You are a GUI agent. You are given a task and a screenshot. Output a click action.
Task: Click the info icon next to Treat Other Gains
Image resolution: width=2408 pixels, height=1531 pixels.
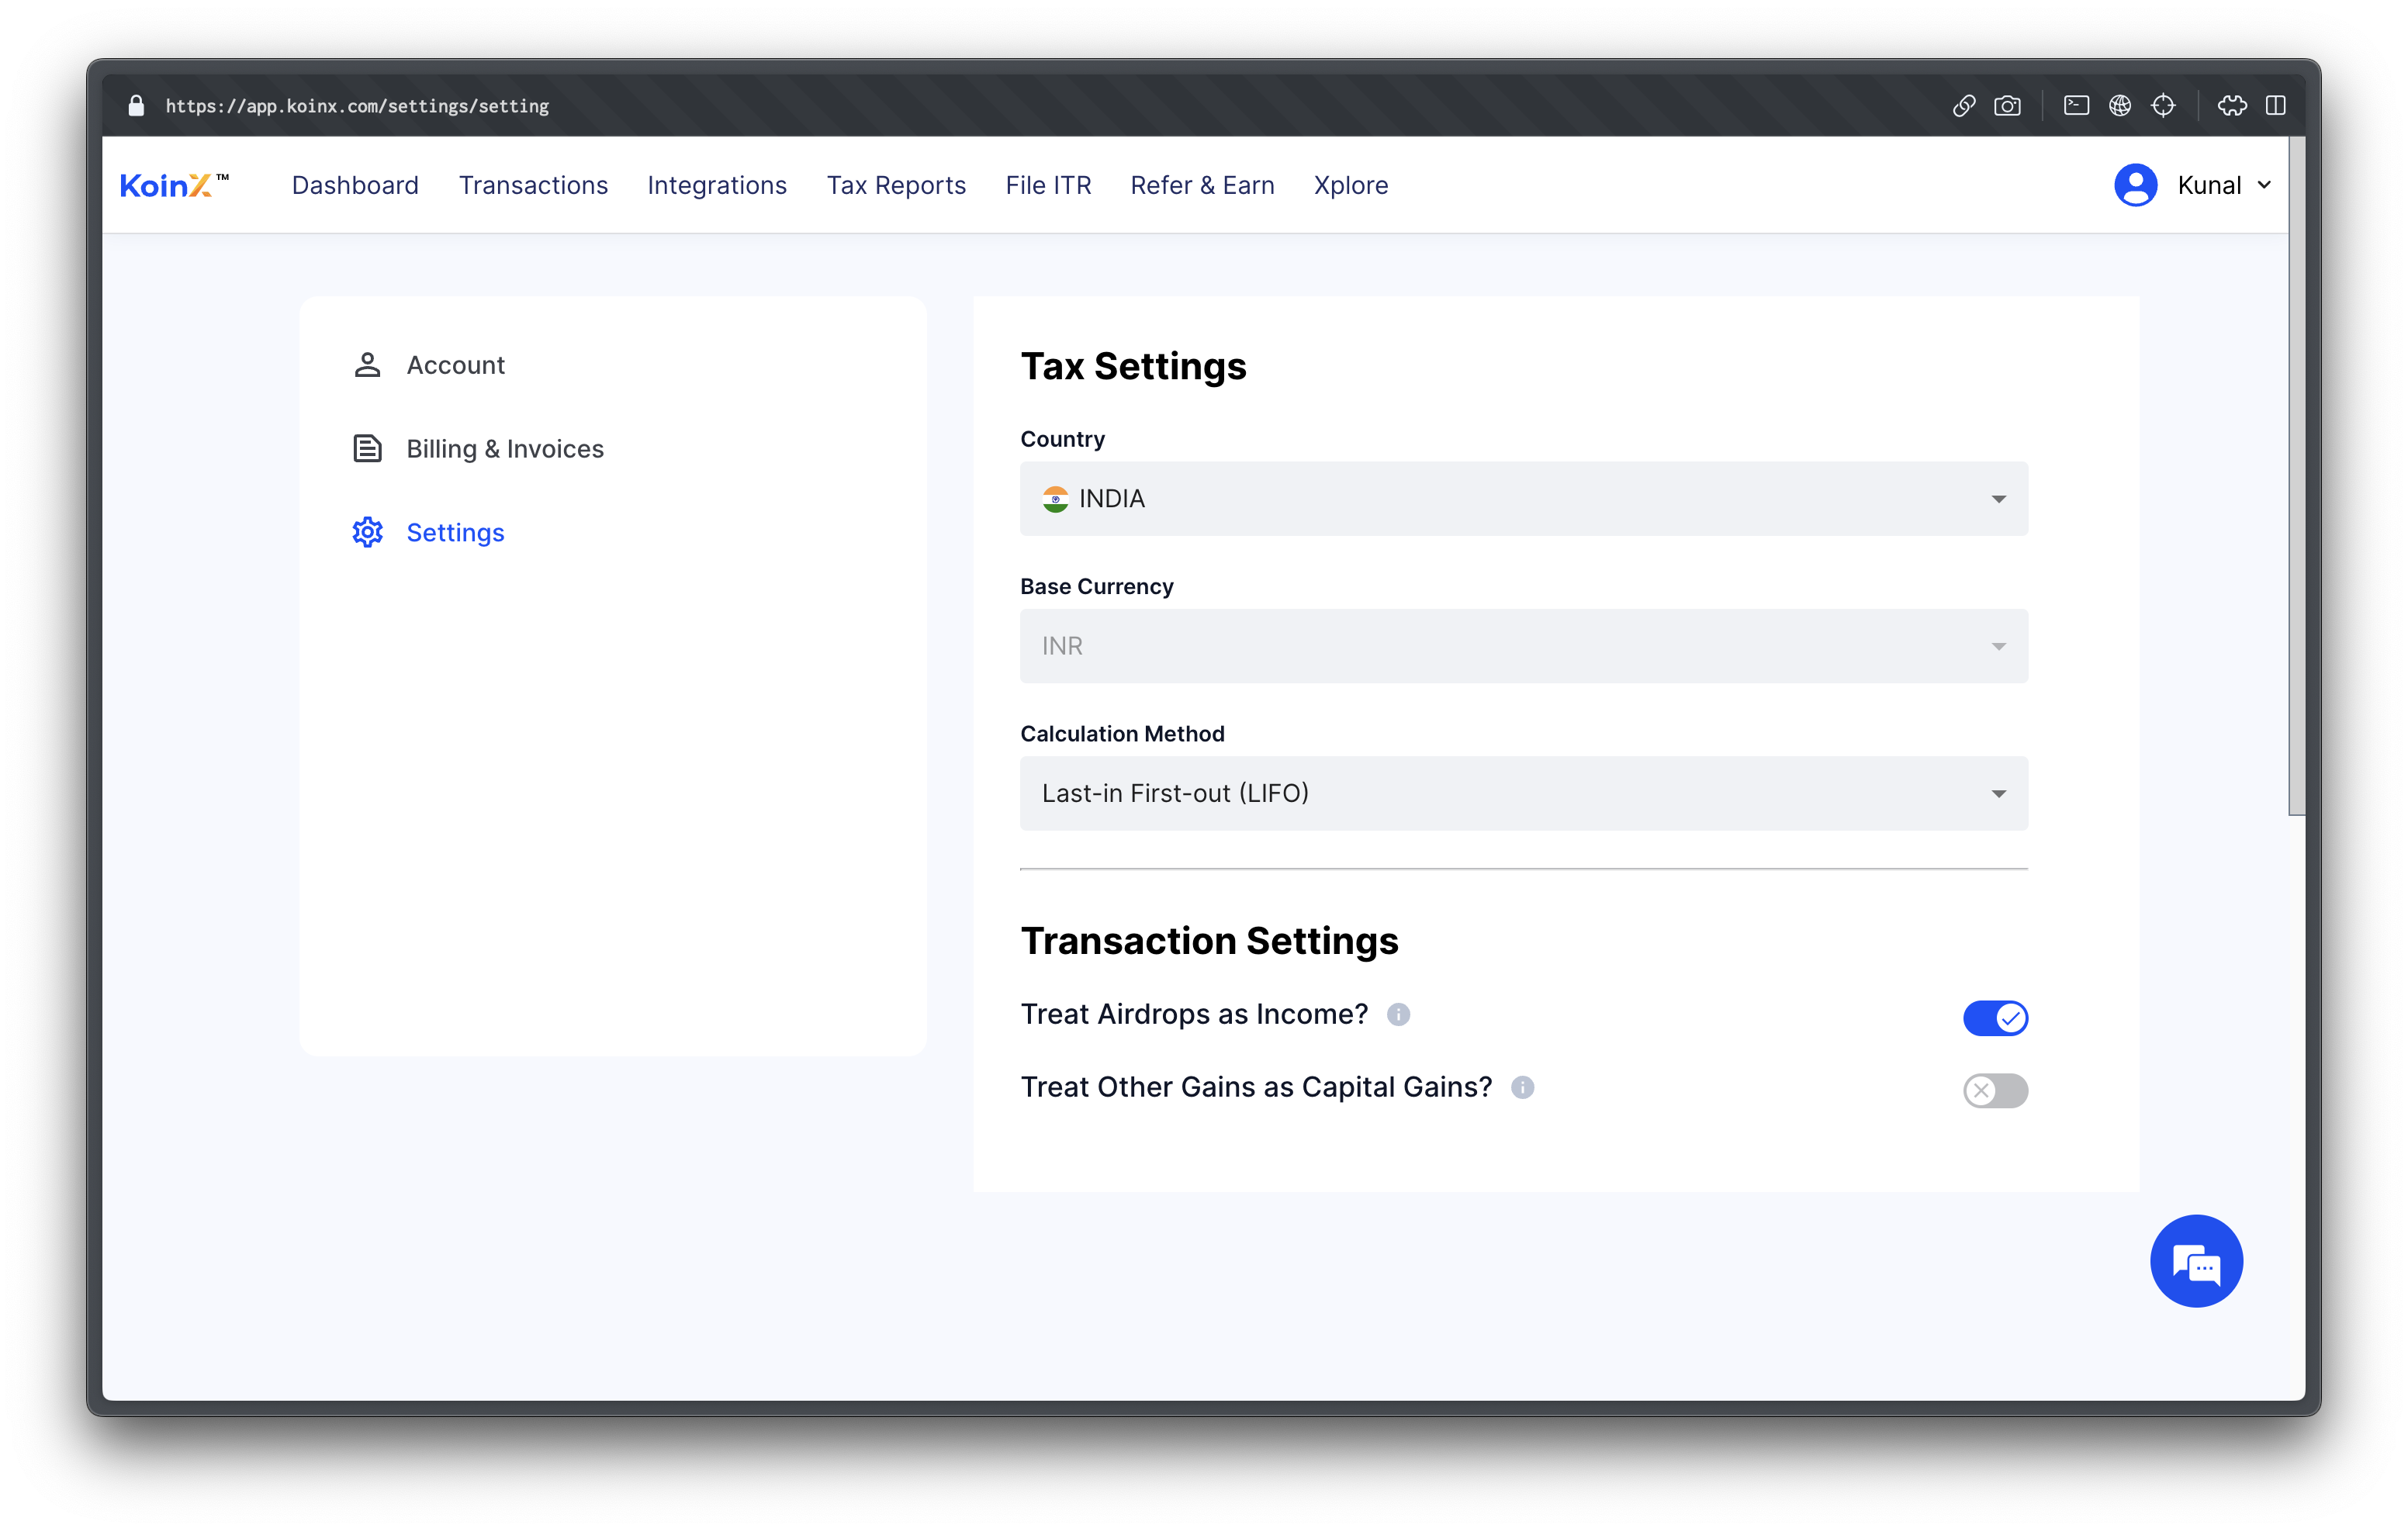(1520, 1087)
